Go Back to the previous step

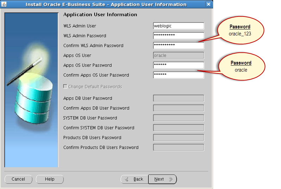[x=135, y=179]
